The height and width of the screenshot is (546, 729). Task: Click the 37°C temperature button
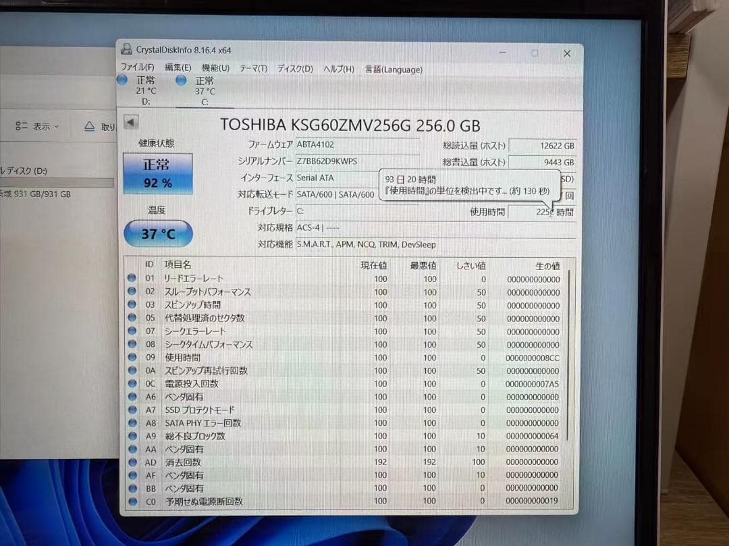[x=157, y=234]
